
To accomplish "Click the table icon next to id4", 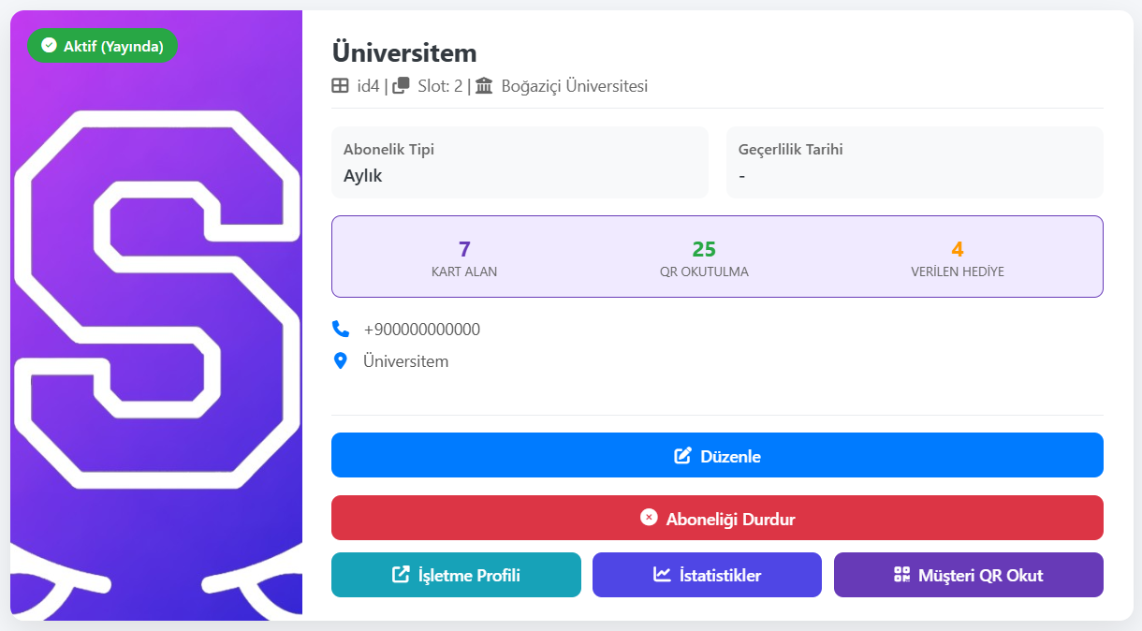I will point(341,86).
